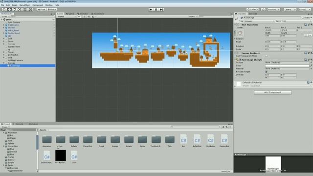Click the Width input field
The height and width of the screenshot is (176, 313).
(x=273, y=36)
